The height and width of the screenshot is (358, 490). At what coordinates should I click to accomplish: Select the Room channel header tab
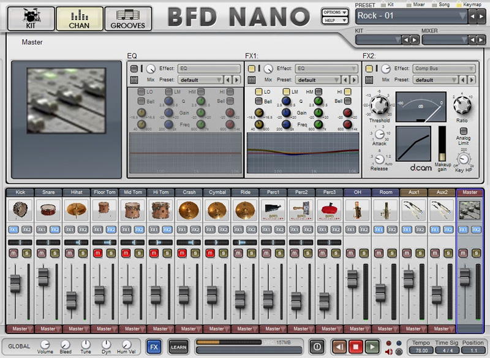click(x=386, y=192)
